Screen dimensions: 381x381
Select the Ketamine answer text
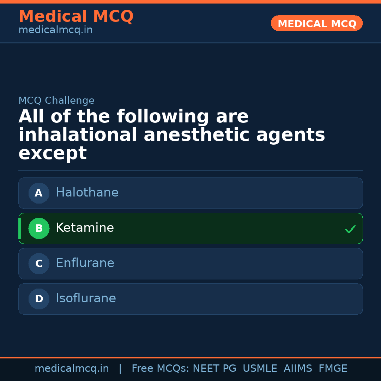(x=85, y=228)
